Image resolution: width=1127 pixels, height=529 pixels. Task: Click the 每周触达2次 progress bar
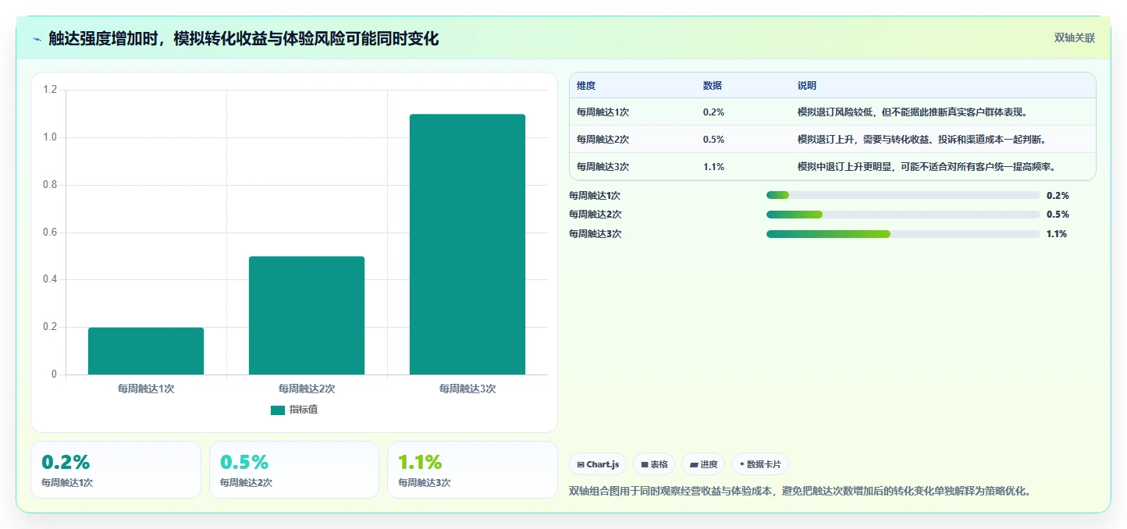tap(903, 215)
